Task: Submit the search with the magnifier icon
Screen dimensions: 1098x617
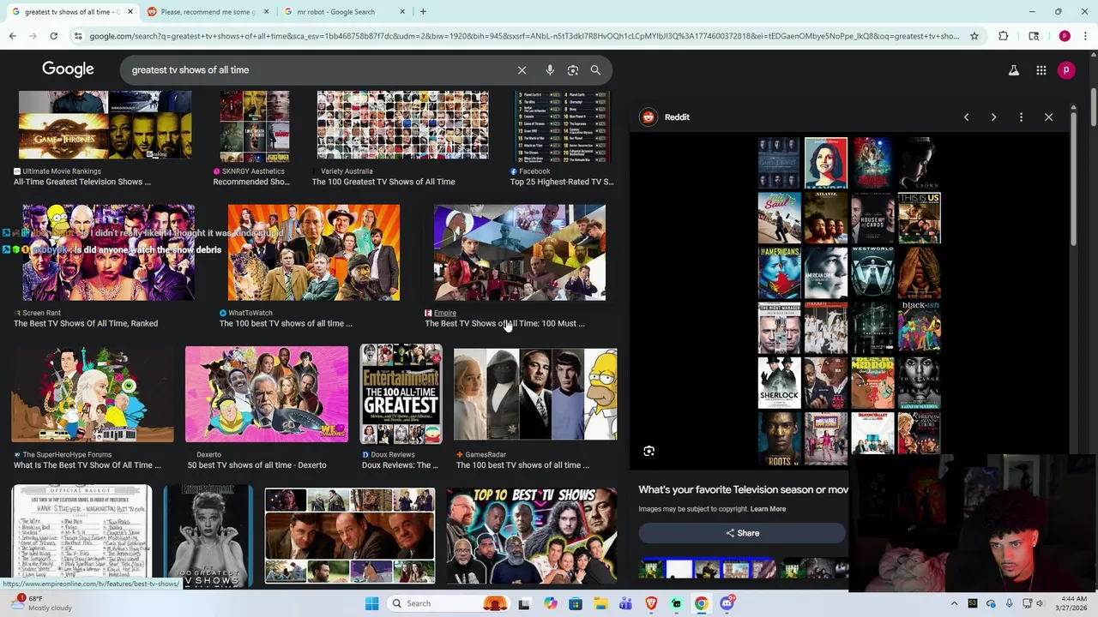Action: 595,70
